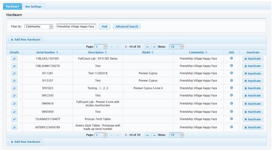The image size is (275, 151).
Task: Open details icon for serial 5F91823
Action: click(x=14, y=88)
